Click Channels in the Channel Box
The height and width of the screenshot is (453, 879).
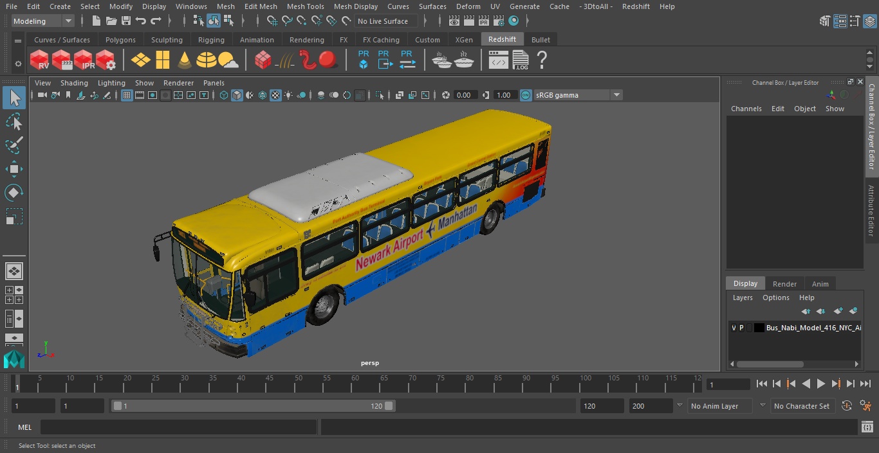[746, 109]
